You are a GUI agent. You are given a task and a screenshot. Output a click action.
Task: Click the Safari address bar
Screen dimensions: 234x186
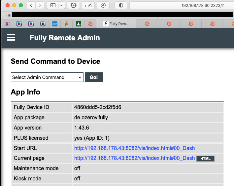tap(182, 5)
